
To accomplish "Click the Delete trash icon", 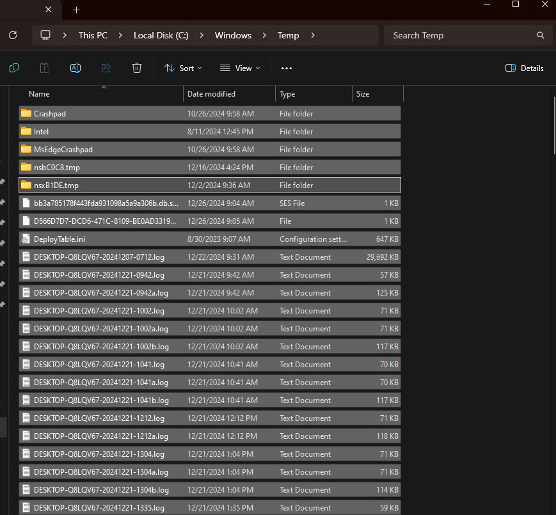I will (x=137, y=68).
